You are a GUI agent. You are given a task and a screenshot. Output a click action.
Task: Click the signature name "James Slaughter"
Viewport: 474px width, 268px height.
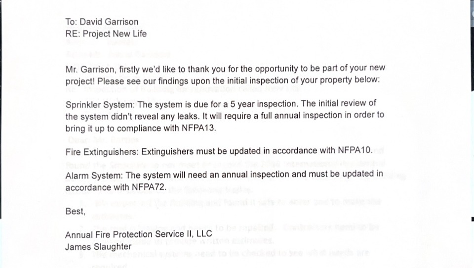pyautogui.click(x=98, y=247)
